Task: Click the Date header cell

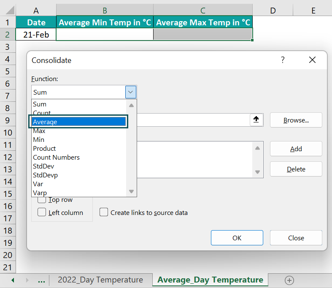Action: point(36,22)
